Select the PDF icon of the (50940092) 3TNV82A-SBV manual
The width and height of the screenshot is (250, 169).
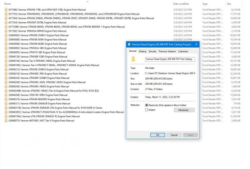coord(6,48)
